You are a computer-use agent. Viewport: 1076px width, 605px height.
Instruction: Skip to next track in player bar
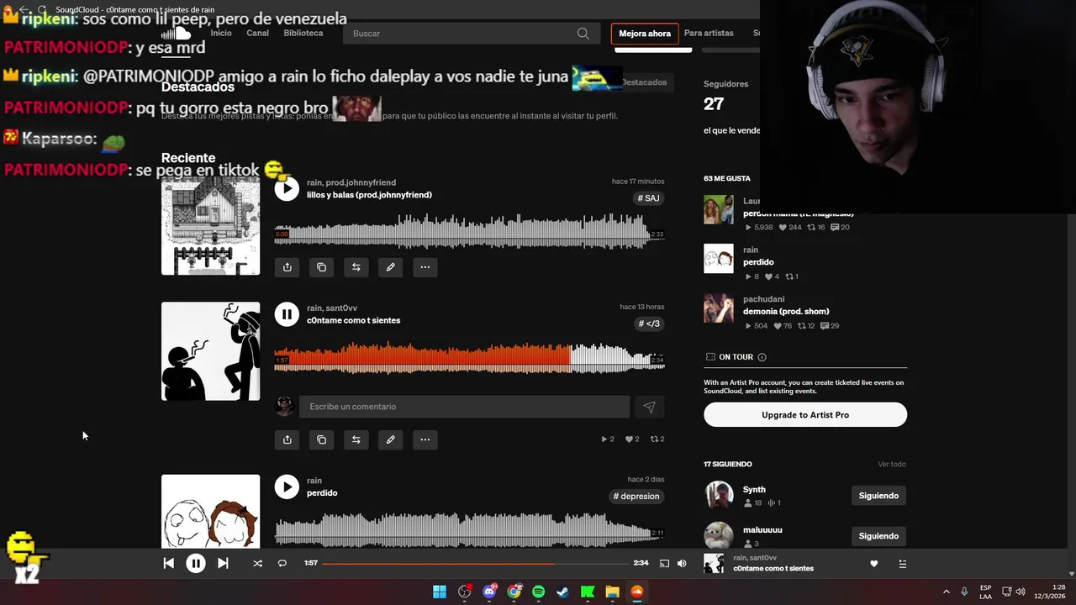pos(223,564)
